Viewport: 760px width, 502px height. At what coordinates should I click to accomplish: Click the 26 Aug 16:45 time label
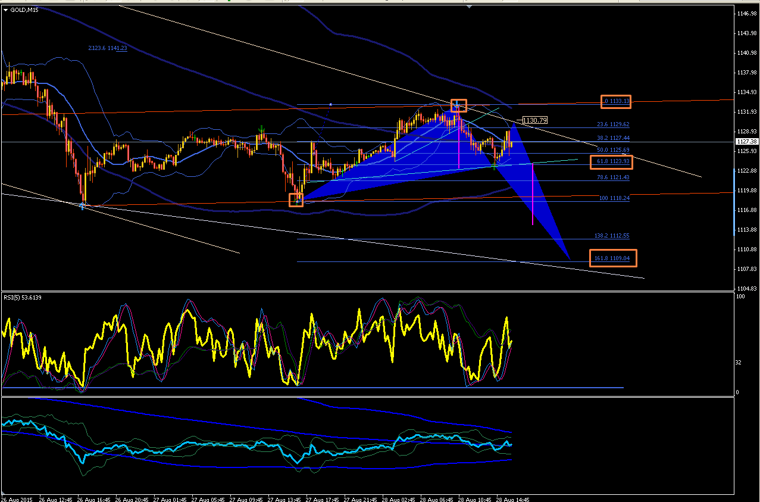pyautogui.click(x=94, y=499)
